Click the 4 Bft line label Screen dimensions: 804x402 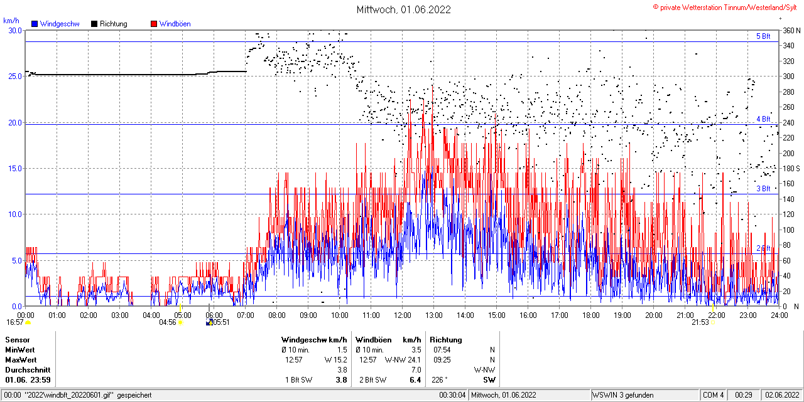[763, 119]
